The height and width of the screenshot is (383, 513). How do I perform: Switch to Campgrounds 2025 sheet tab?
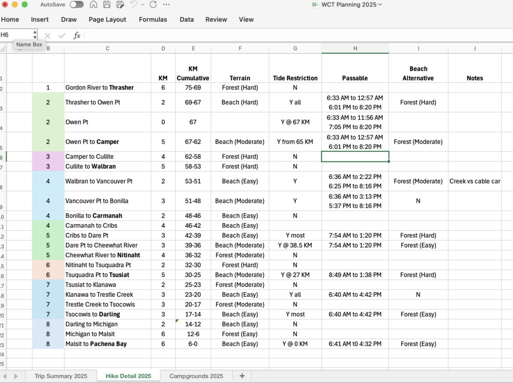(196, 376)
